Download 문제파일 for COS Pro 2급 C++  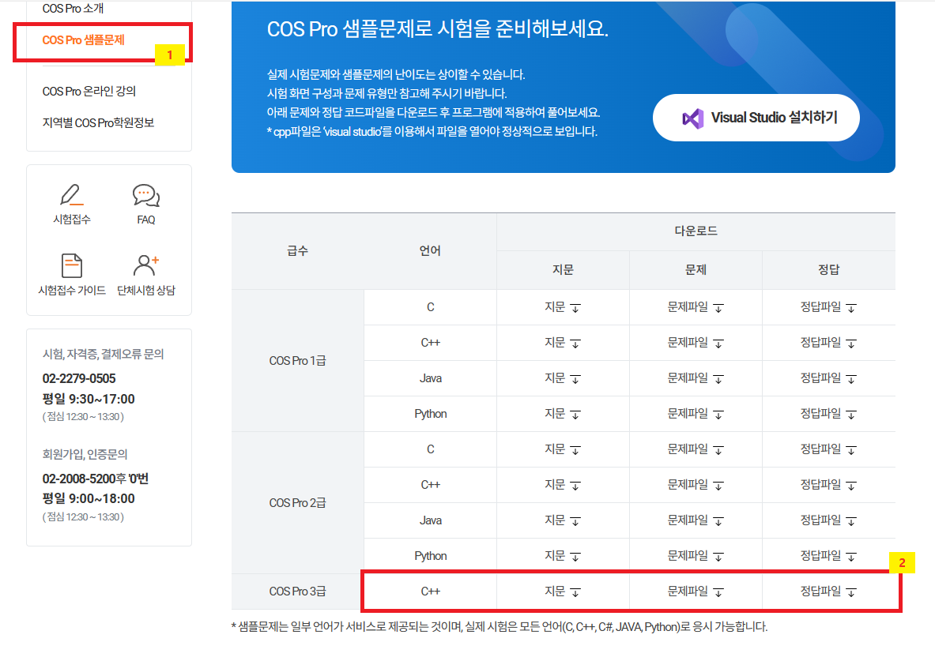click(x=696, y=485)
